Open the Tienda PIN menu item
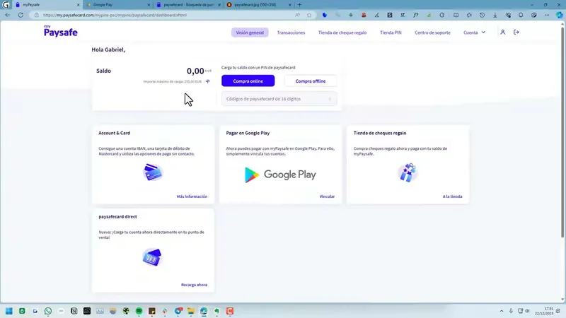This screenshot has height=318, width=566. click(391, 33)
